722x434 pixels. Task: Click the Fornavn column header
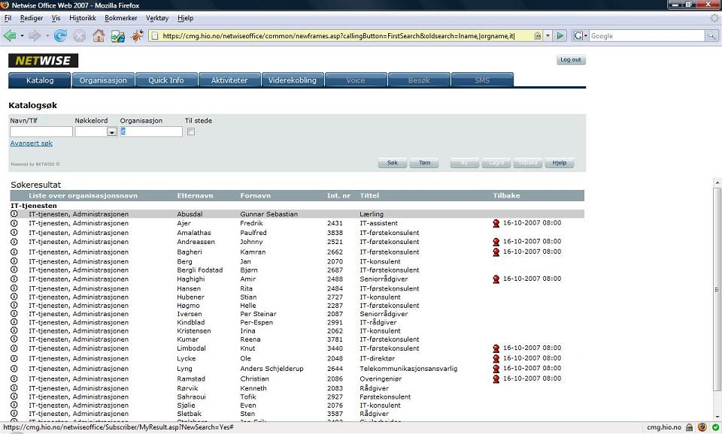(x=255, y=195)
